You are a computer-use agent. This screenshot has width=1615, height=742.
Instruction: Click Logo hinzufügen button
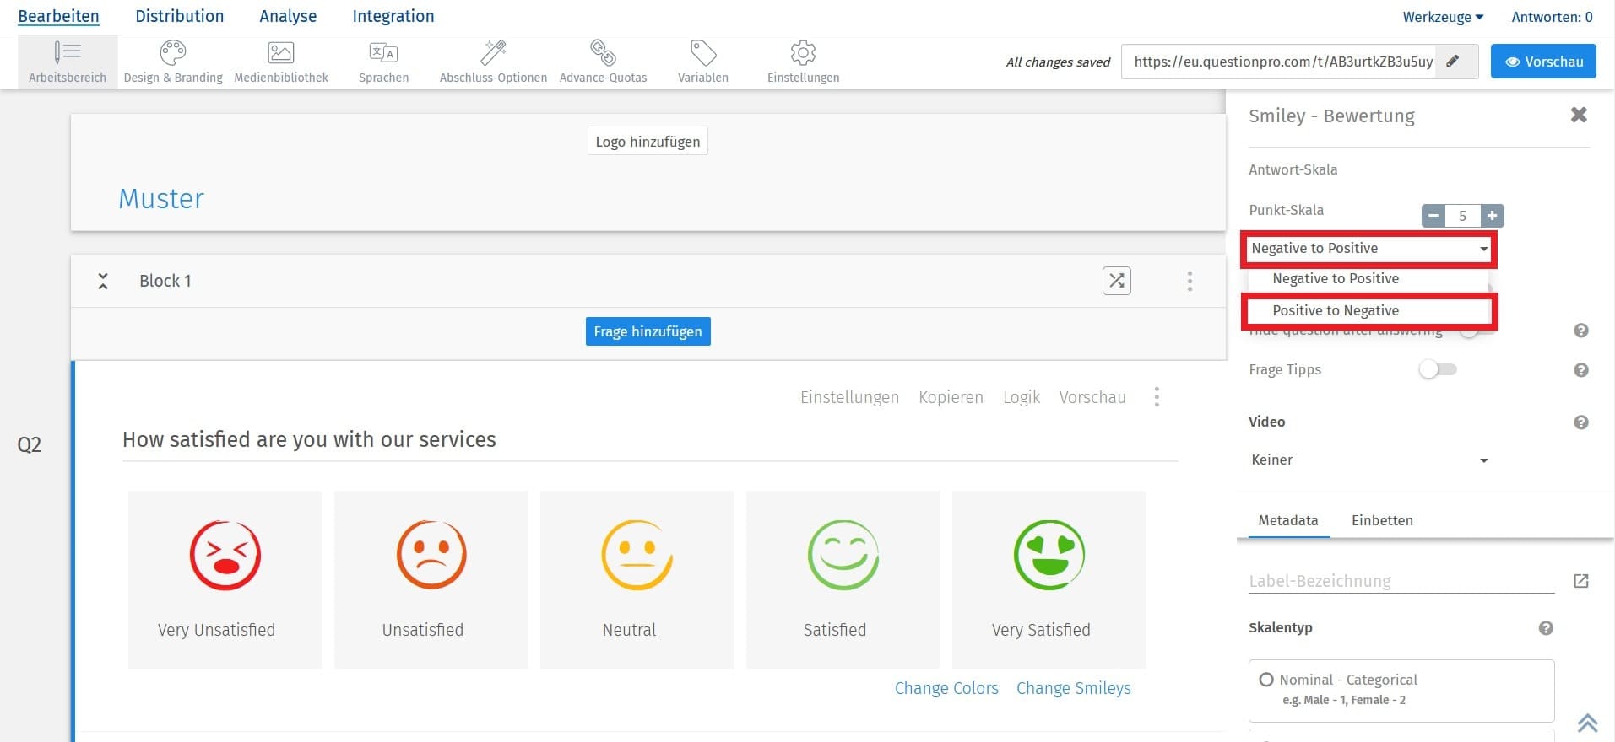click(648, 142)
